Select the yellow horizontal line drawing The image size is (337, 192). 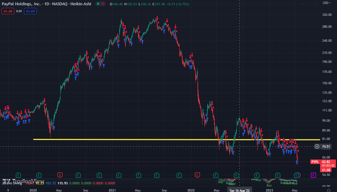coord(177,139)
